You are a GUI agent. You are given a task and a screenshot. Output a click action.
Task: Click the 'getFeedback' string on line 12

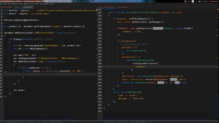pyautogui.click(x=52, y=45)
